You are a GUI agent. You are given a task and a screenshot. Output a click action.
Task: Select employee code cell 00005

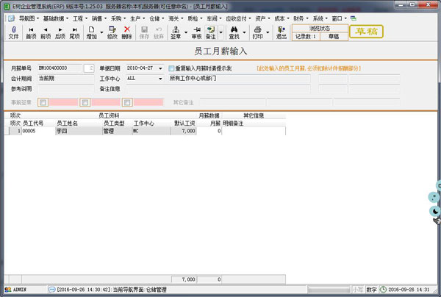point(38,131)
